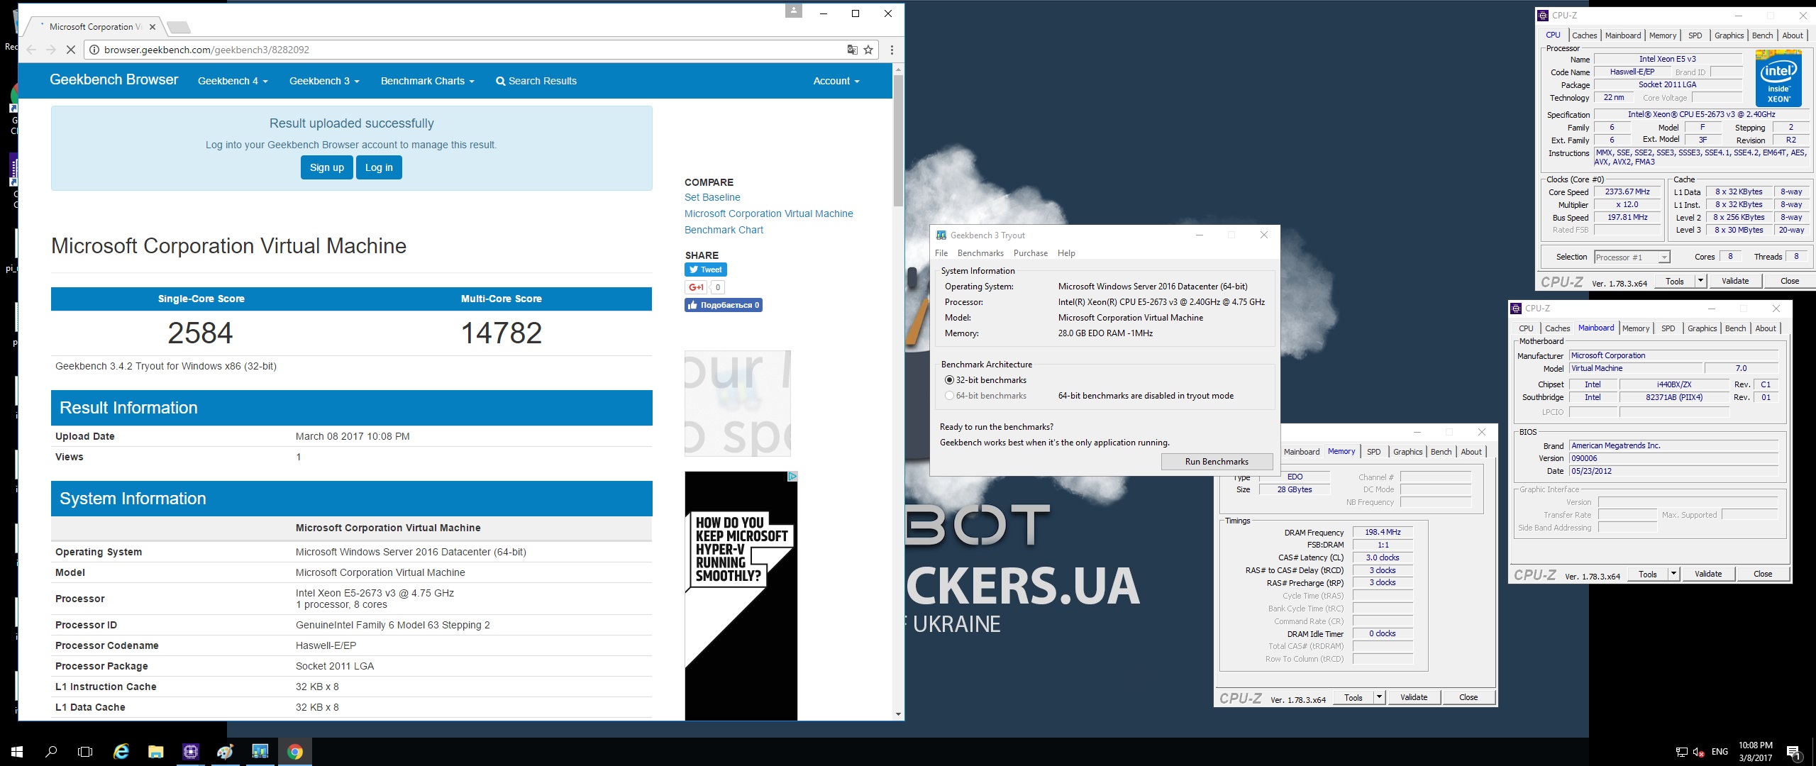Open taskbar search magnifier
Viewport: 1816px width, 766px height.
(51, 752)
